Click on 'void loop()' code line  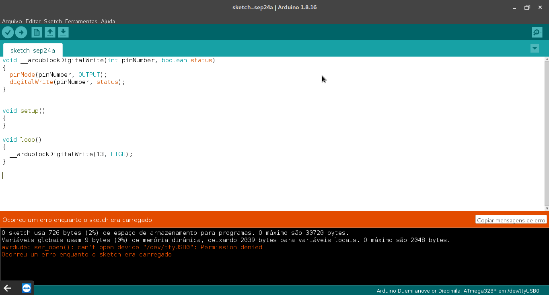click(22, 140)
